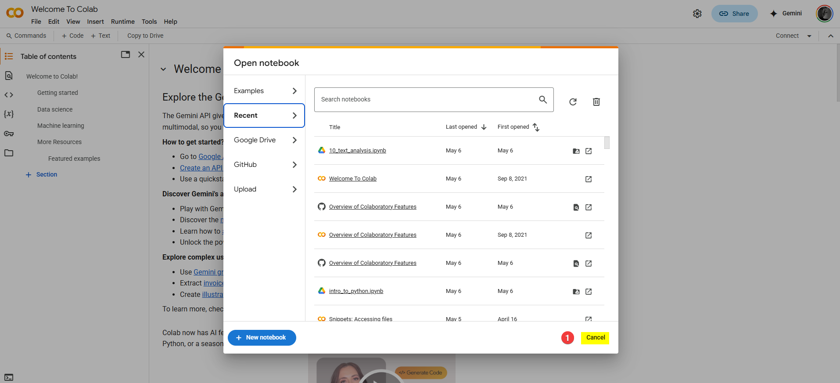
Task: Open the File menu
Action: (36, 22)
